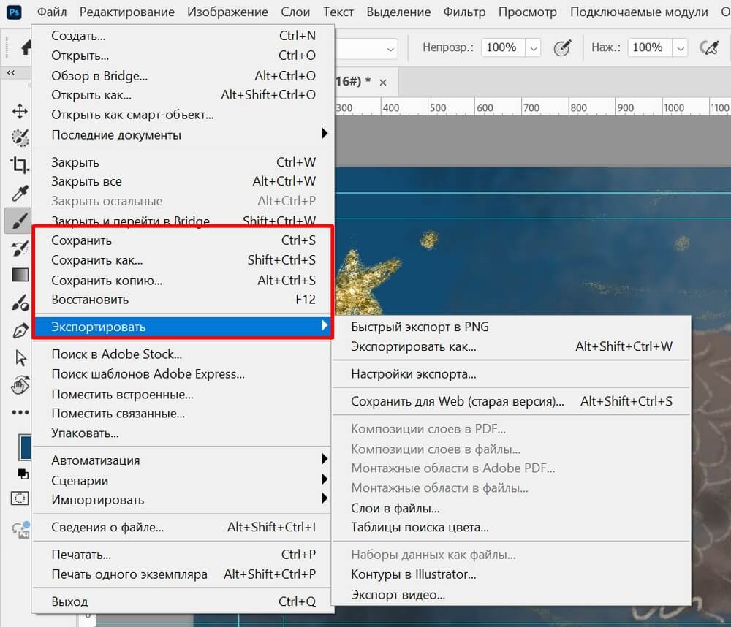Open the Наж. percentage dropdown arrow

(681, 47)
